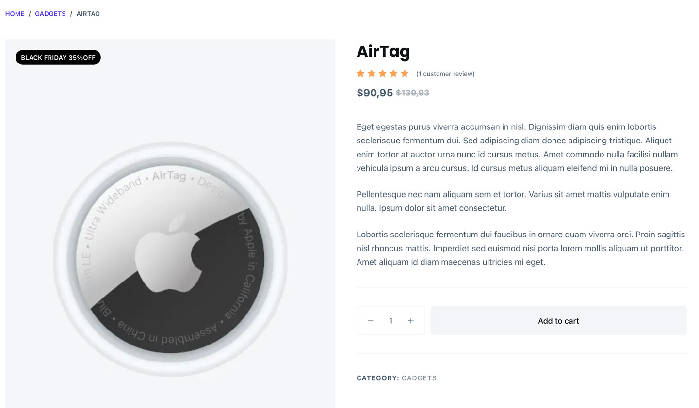699x408 pixels.
Task: Click the AIRTAG breadcrumb item
Action: (x=88, y=14)
